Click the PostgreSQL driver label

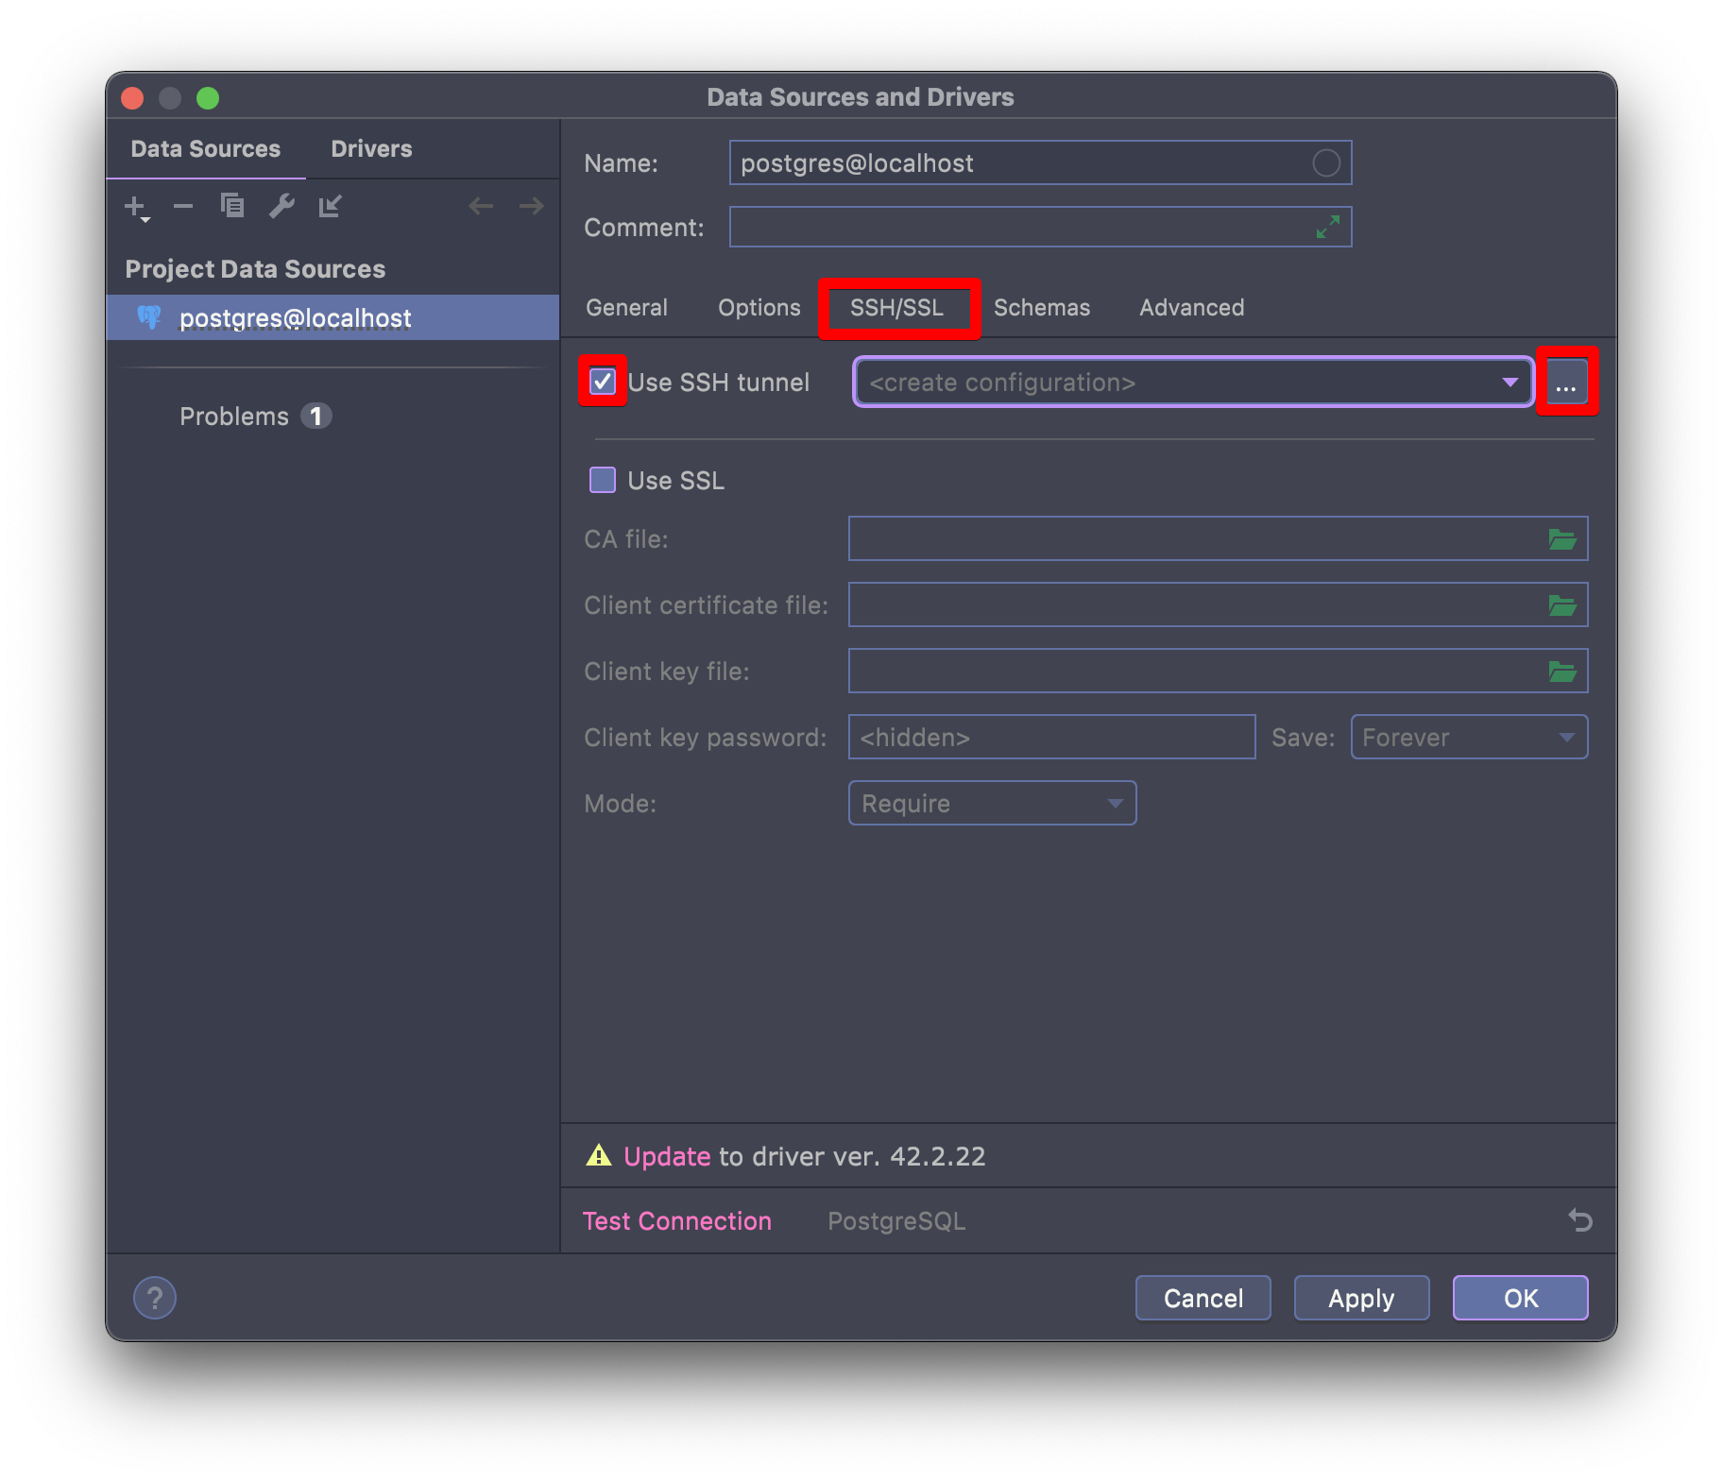(x=896, y=1221)
